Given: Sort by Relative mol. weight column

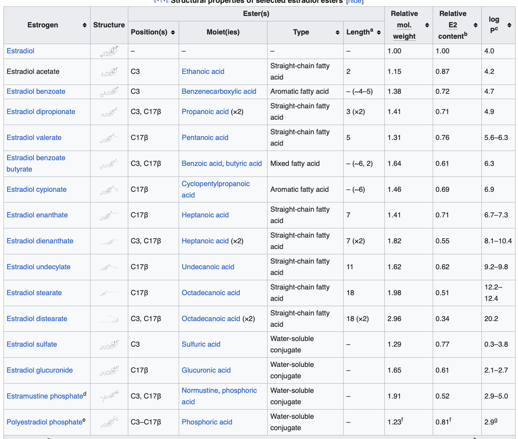Looking at the screenshot, I should coord(427,25).
